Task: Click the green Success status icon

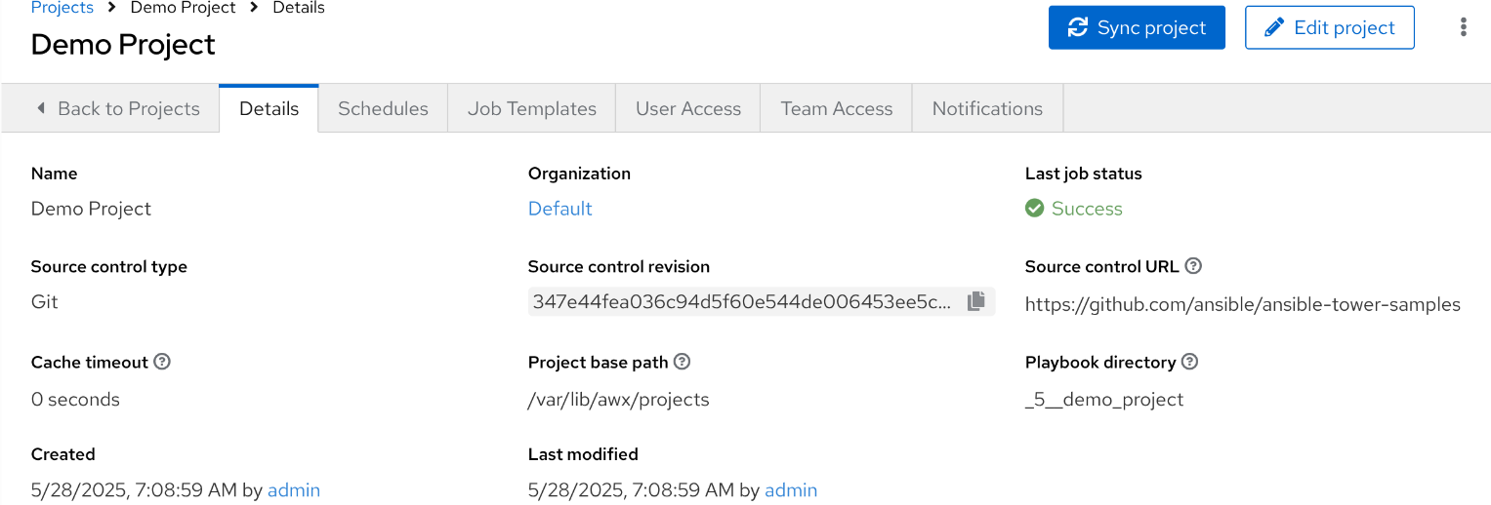Action: tap(1035, 208)
